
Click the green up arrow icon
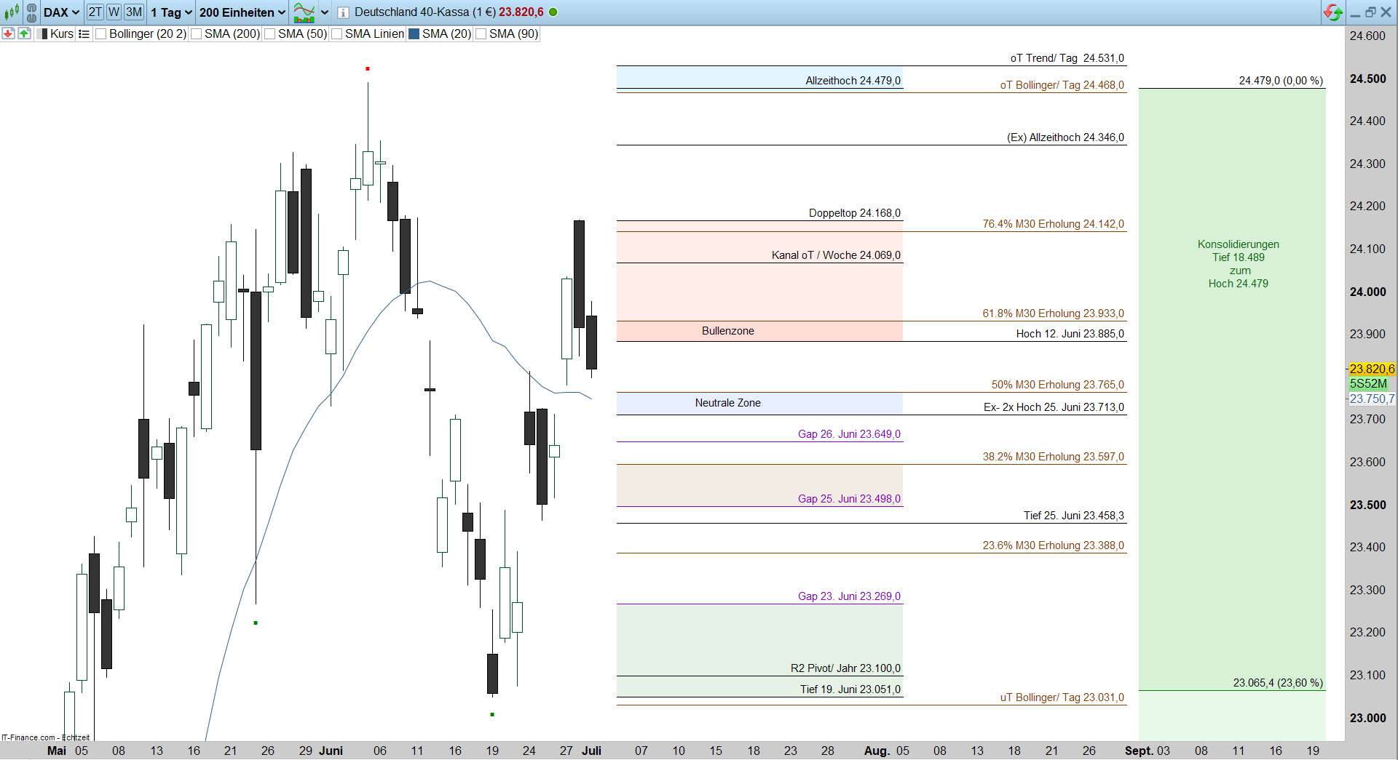click(24, 33)
